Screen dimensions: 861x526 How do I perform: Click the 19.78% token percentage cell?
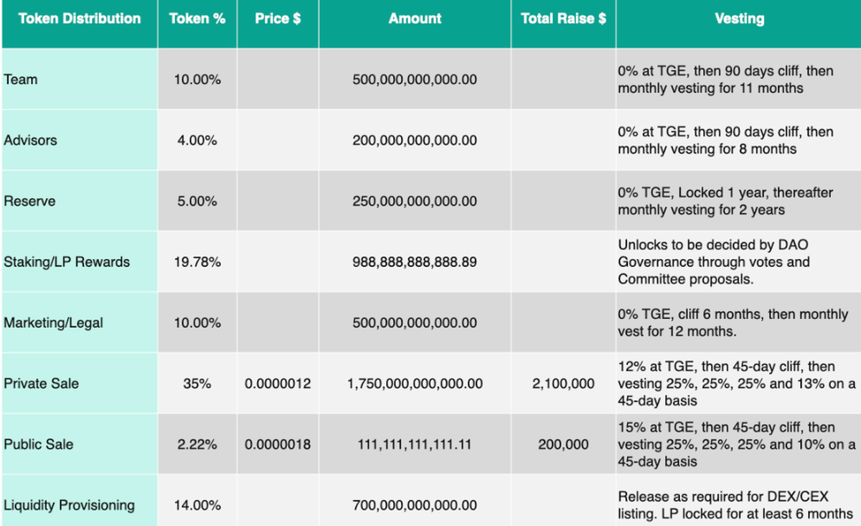click(x=197, y=262)
